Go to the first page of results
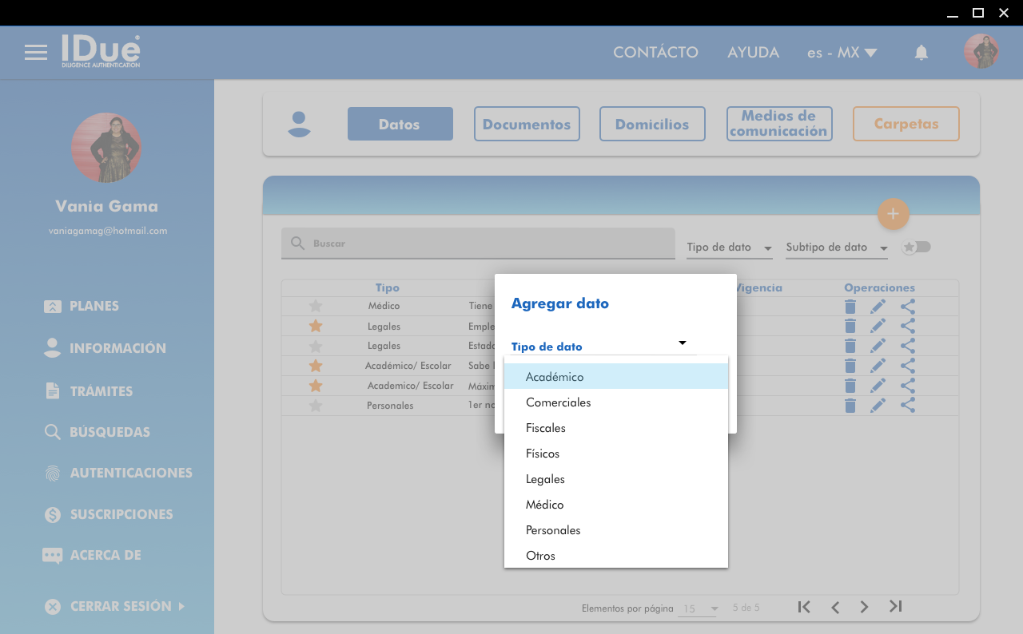1023x634 pixels. [x=804, y=607]
